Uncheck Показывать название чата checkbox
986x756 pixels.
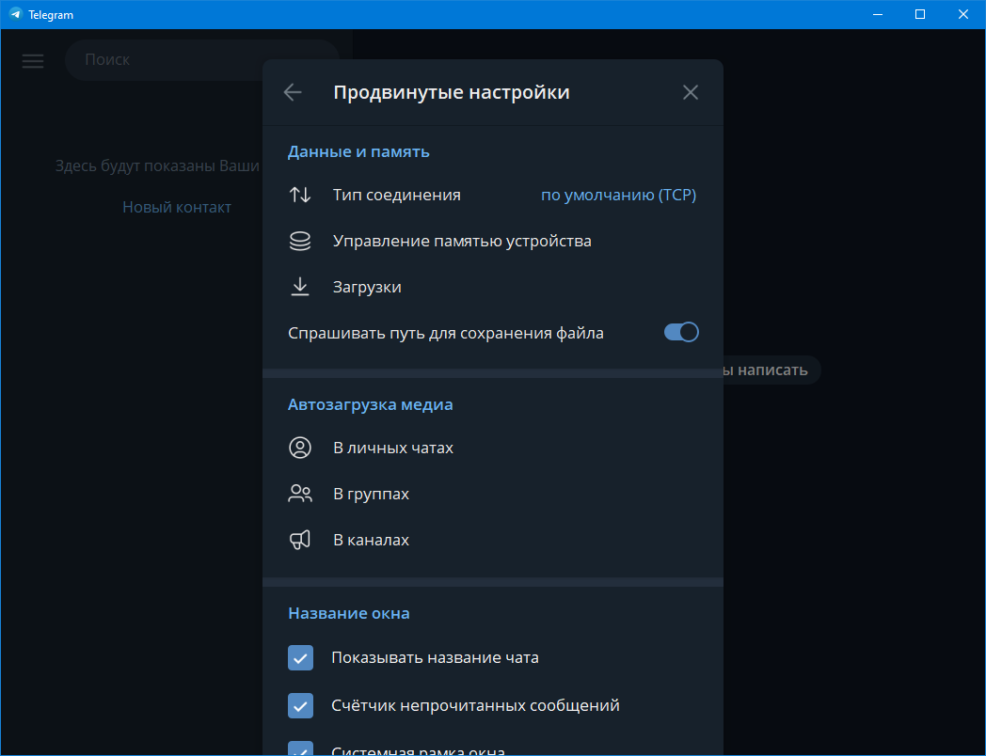pos(300,658)
